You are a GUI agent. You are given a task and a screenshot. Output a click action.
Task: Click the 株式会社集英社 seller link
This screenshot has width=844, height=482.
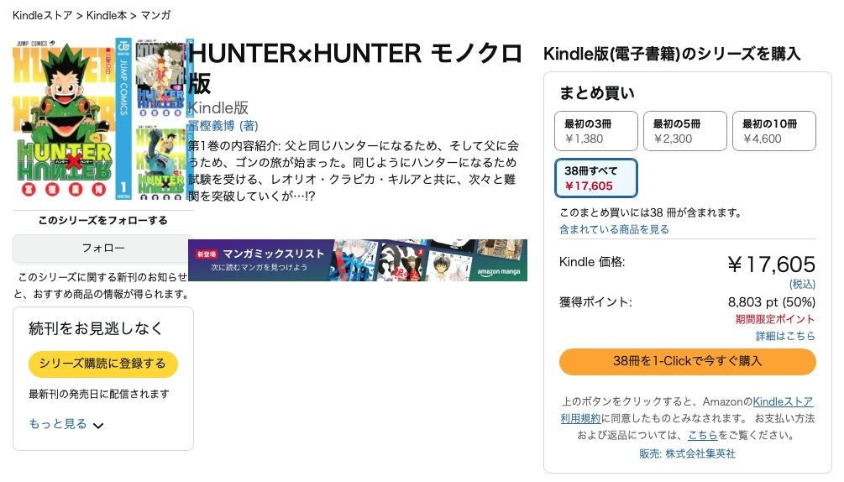click(x=700, y=454)
